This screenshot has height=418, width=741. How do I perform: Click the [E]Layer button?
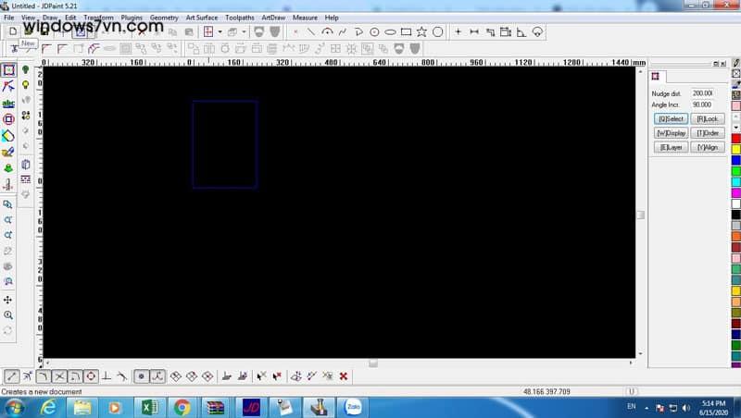point(671,147)
